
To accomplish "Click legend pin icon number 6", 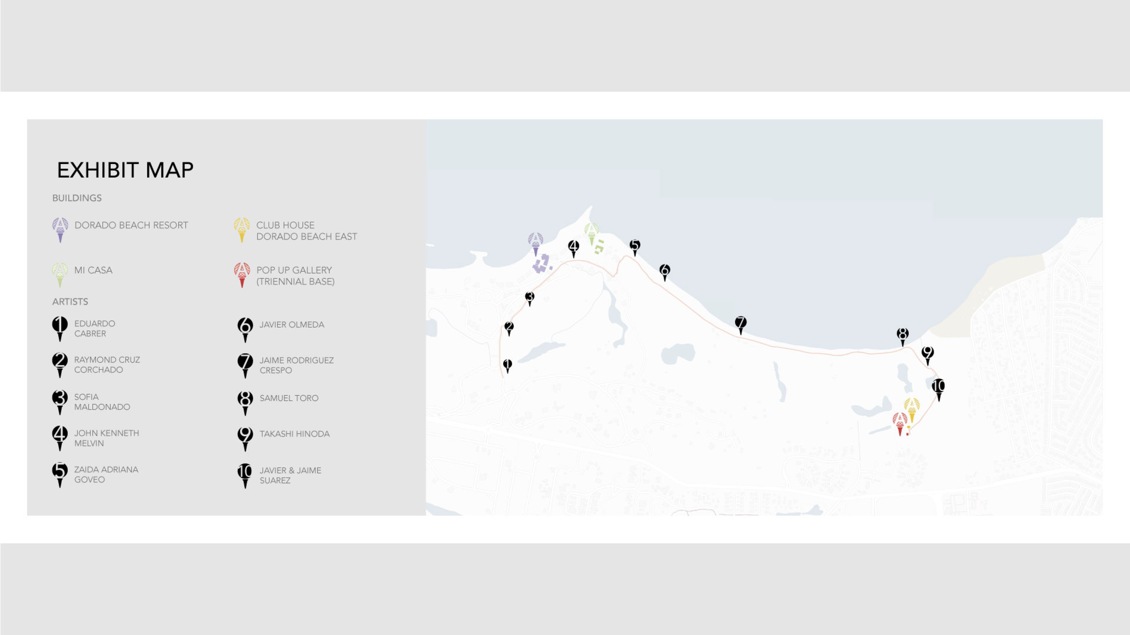I will pyautogui.click(x=245, y=328).
